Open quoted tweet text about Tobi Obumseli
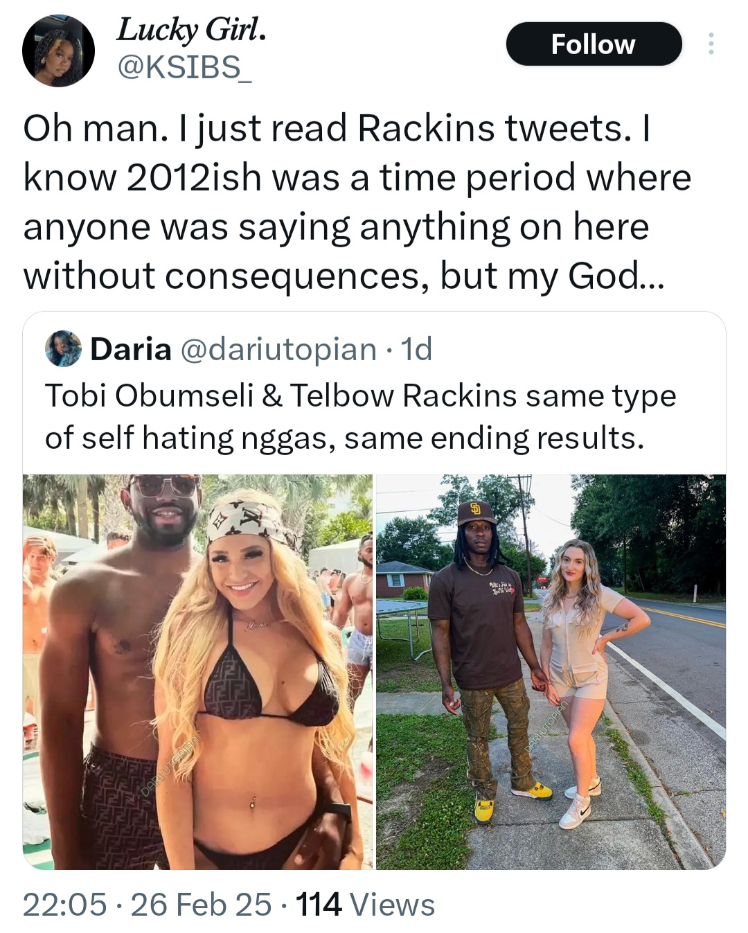 coord(360,417)
